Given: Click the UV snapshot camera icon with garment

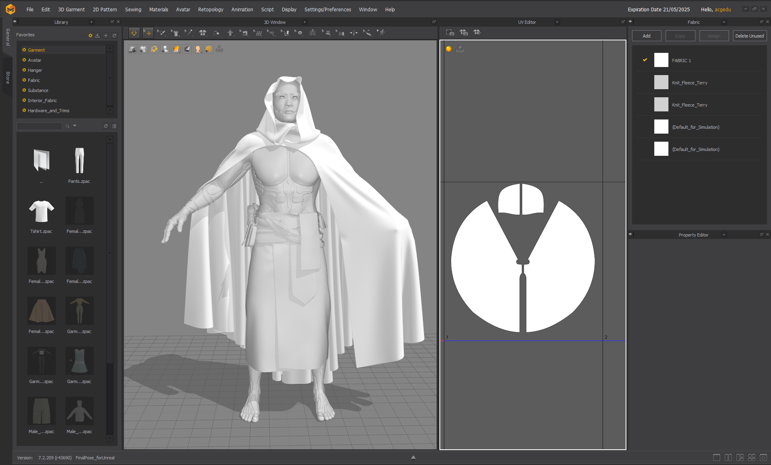Looking at the screenshot, I should point(464,33).
